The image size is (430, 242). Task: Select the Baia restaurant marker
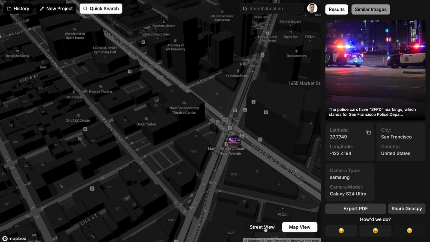click(x=43, y=65)
